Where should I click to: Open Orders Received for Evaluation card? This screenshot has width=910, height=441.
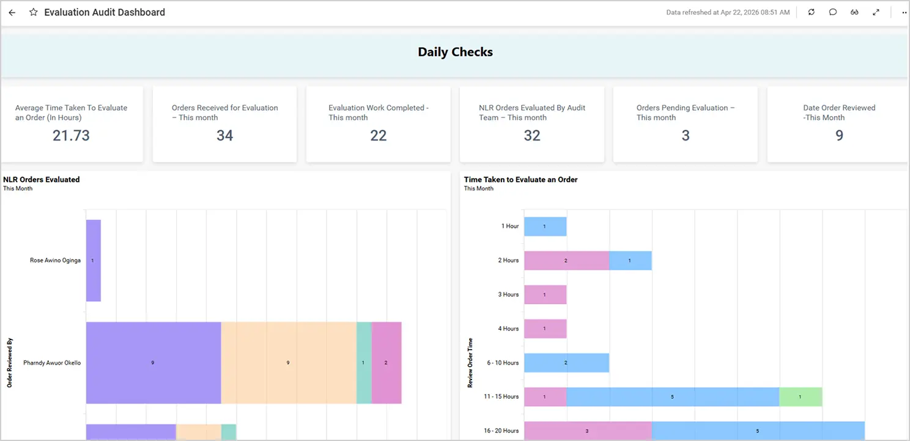click(x=224, y=124)
